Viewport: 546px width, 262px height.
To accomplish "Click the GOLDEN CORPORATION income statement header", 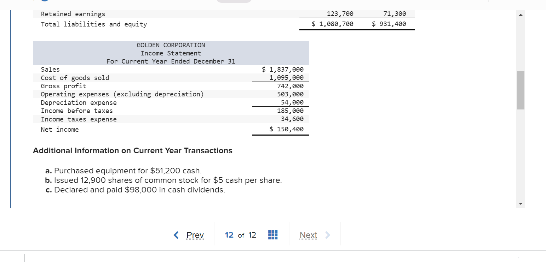I will 170,45.
